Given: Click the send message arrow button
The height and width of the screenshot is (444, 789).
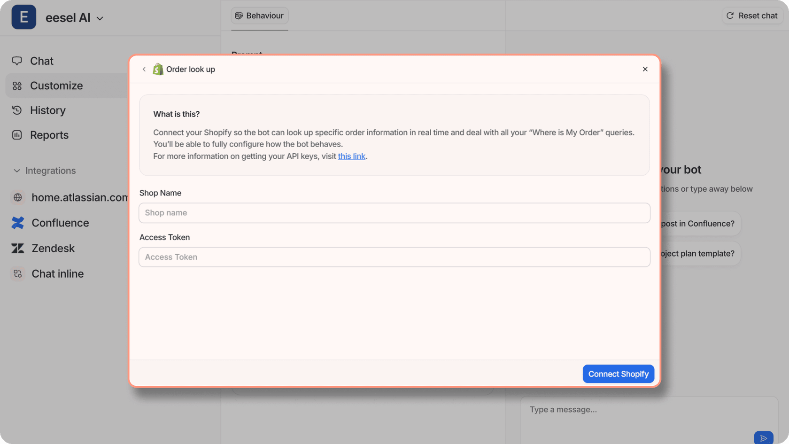Looking at the screenshot, I should [x=764, y=438].
